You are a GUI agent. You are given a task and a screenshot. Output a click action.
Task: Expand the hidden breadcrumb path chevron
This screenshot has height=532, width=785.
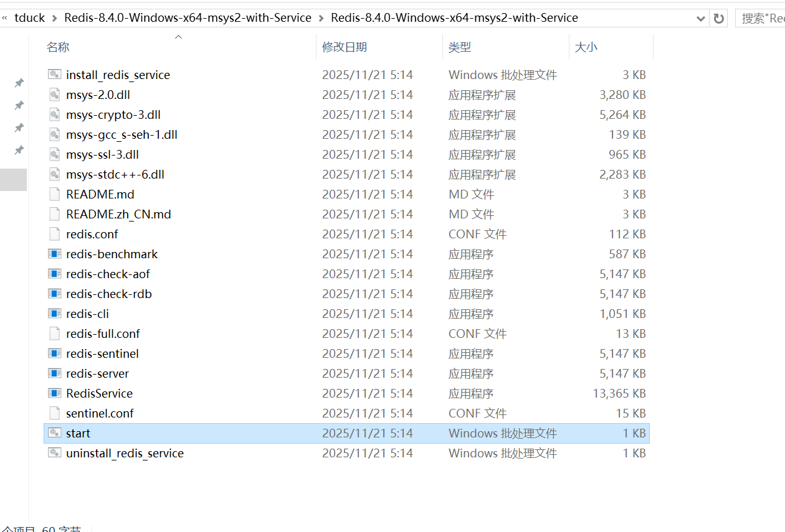(5, 18)
